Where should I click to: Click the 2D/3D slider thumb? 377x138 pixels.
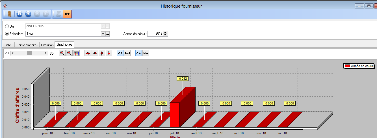point(29,53)
